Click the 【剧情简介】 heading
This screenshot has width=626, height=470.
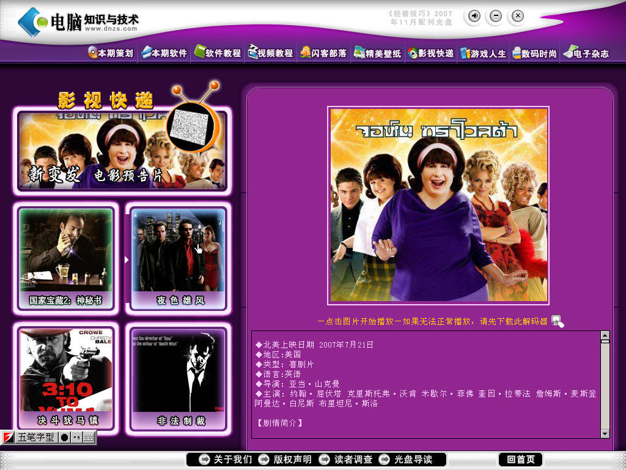pyautogui.click(x=279, y=423)
